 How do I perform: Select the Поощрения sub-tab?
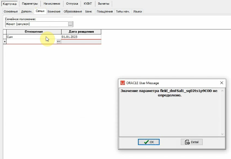(105, 12)
